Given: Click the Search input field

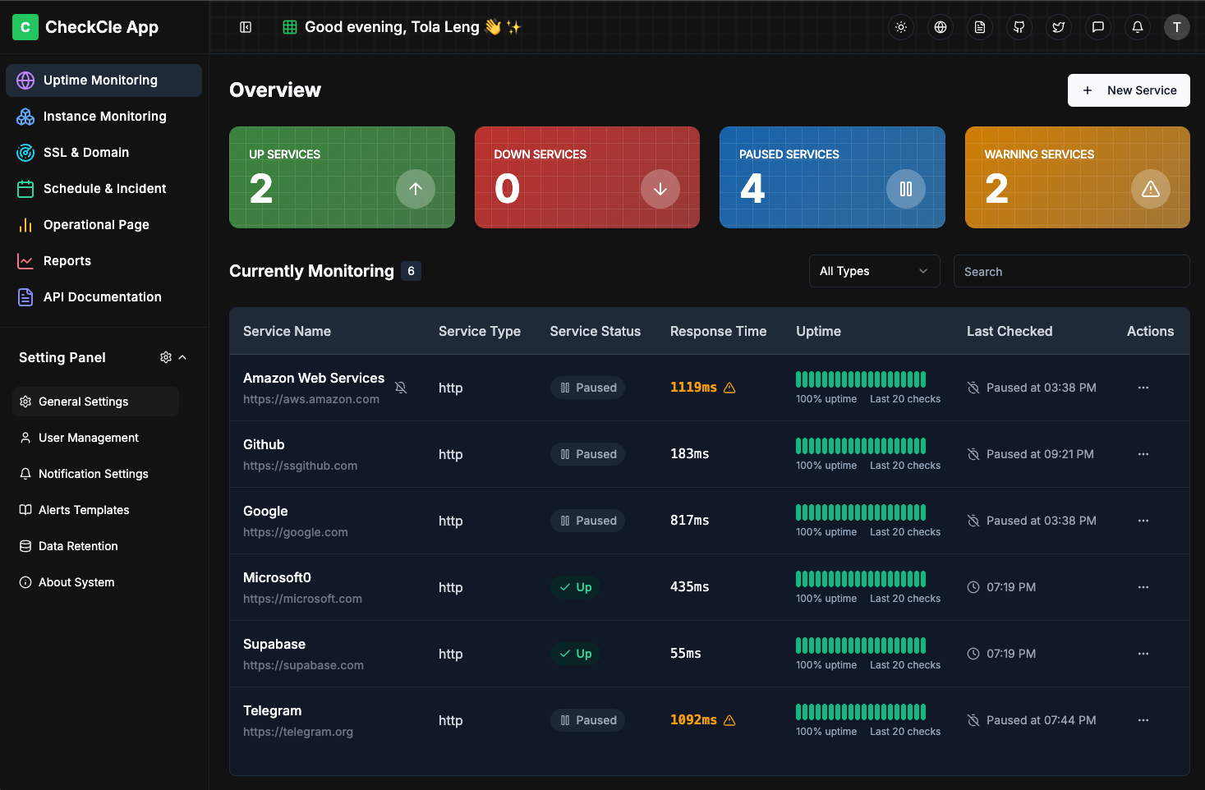Looking at the screenshot, I should (x=1071, y=272).
